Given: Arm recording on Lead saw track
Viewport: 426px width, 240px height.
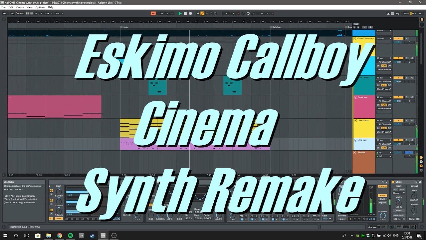Looking at the screenshot, I should (412, 97).
